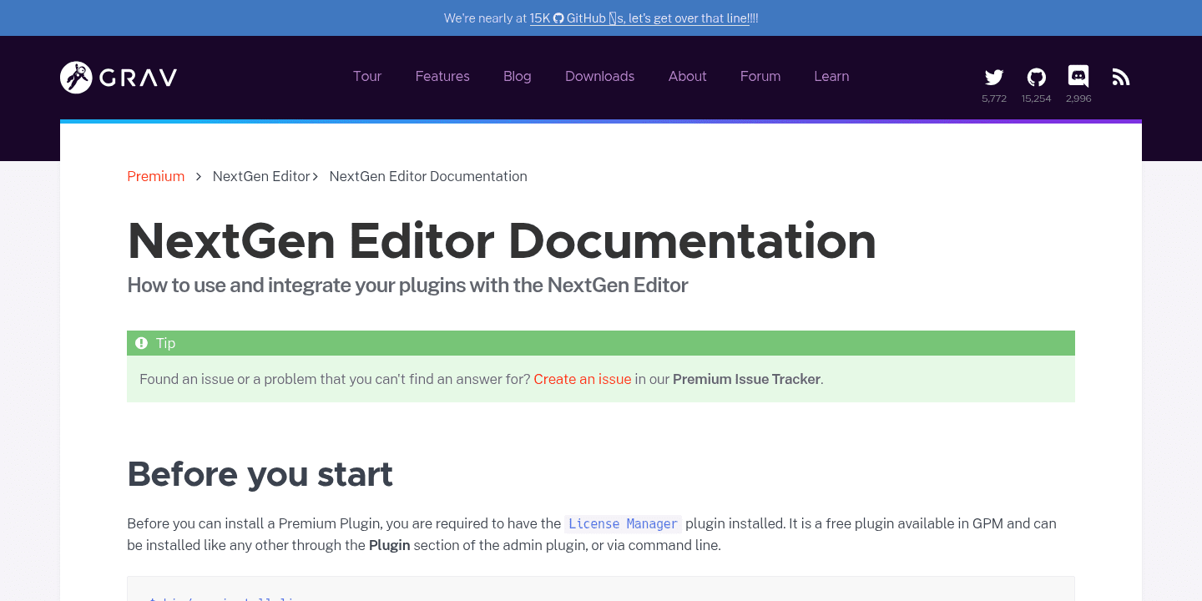The width and height of the screenshot is (1202, 601).
Task: Join the Discord via the chat icon
Action: (1078, 76)
